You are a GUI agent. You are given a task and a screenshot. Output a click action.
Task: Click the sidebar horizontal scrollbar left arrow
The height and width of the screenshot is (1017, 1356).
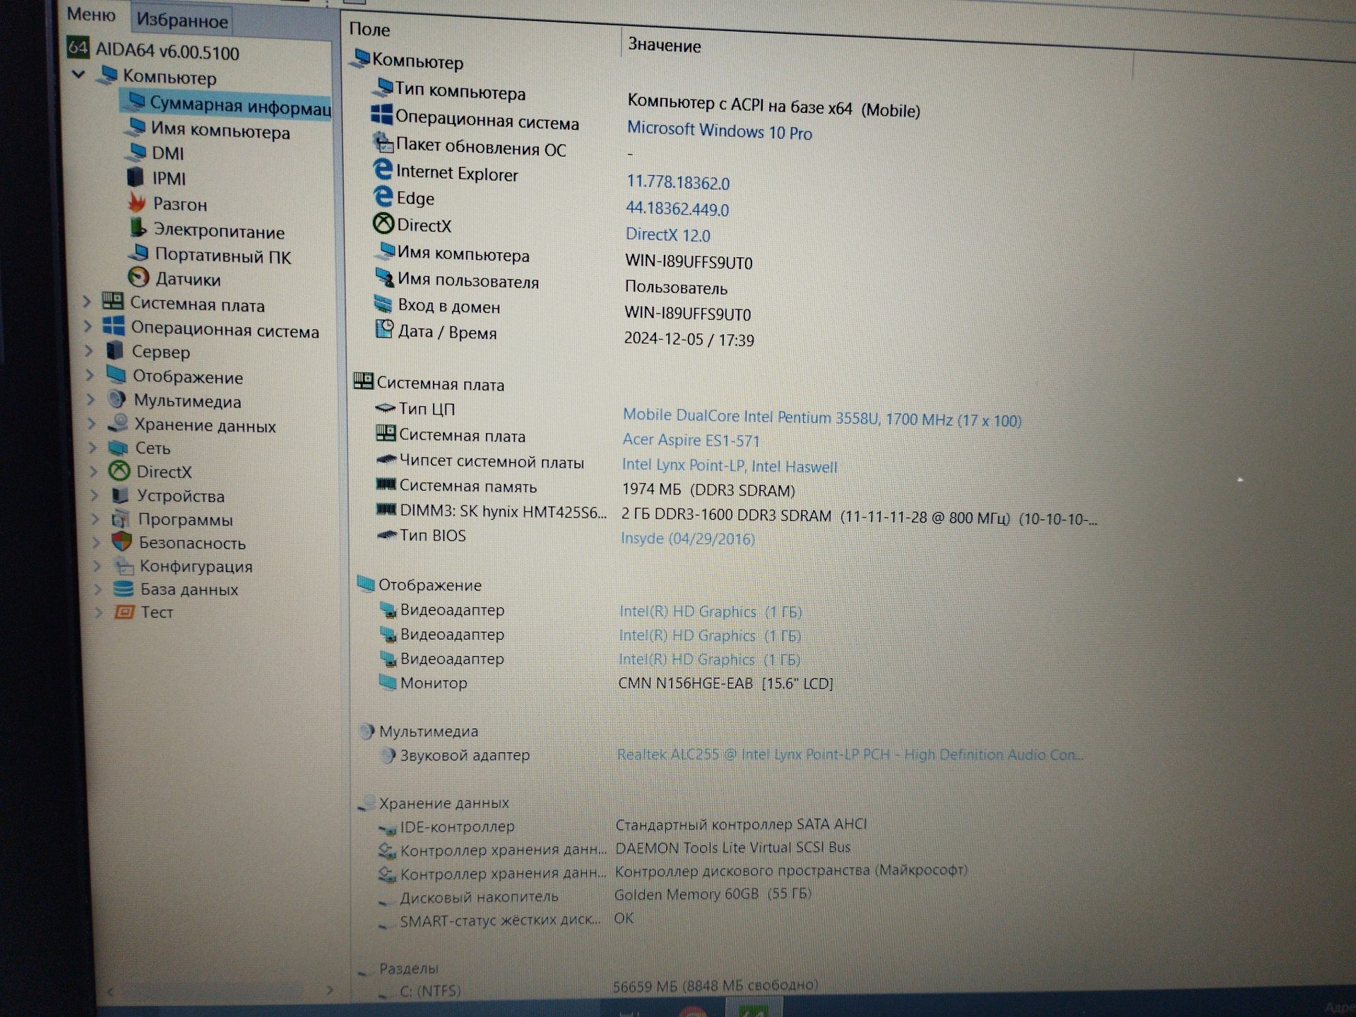(109, 992)
